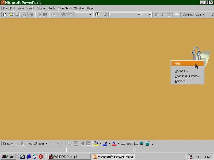Image resolution: width=214 pixels, height=160 pixels.
Task: Click the Copy icon in toolbar
Action: tap(39, 15)
